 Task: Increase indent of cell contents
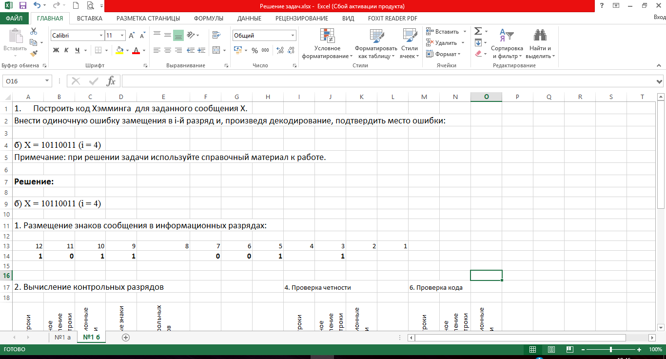coord(201,50)
